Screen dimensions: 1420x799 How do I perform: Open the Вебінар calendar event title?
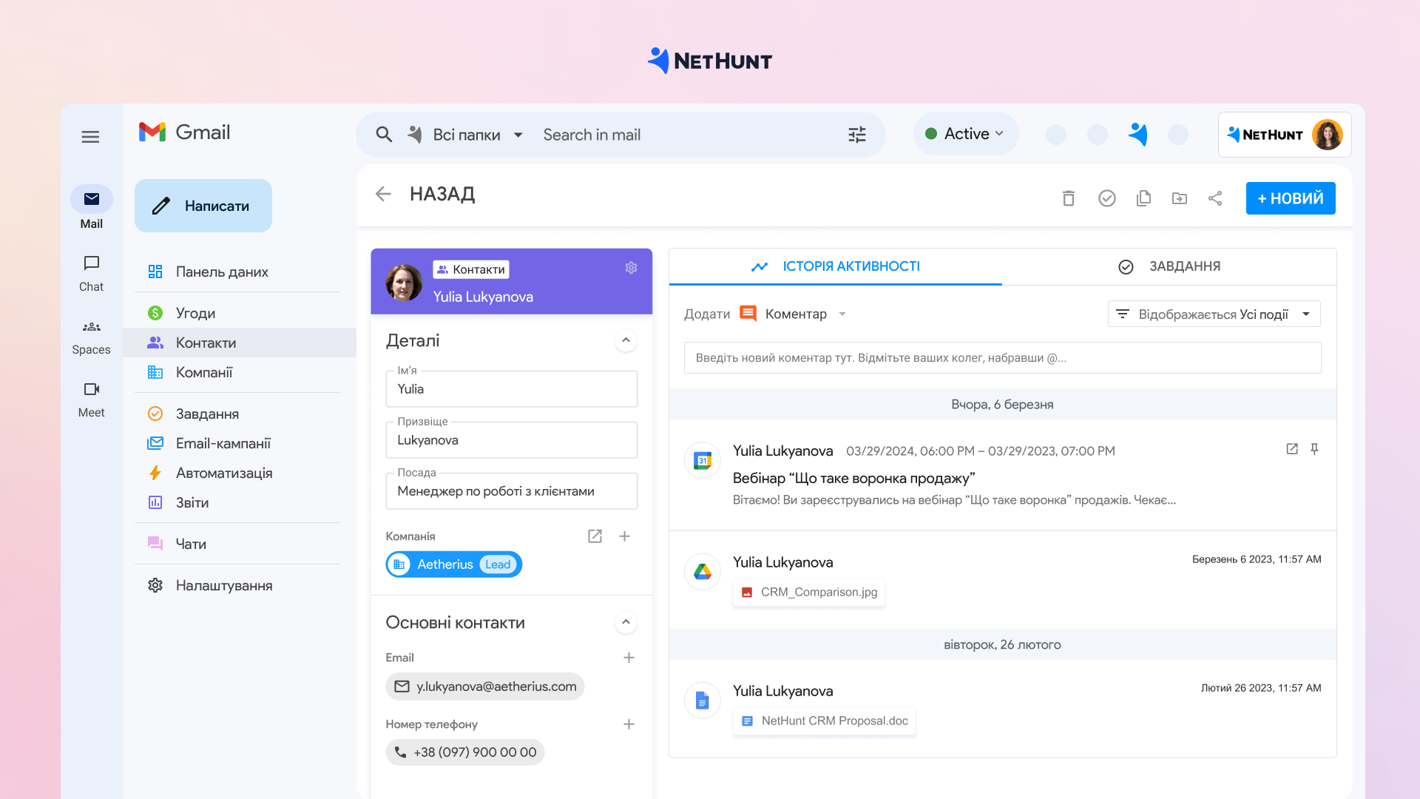point(853,478)
